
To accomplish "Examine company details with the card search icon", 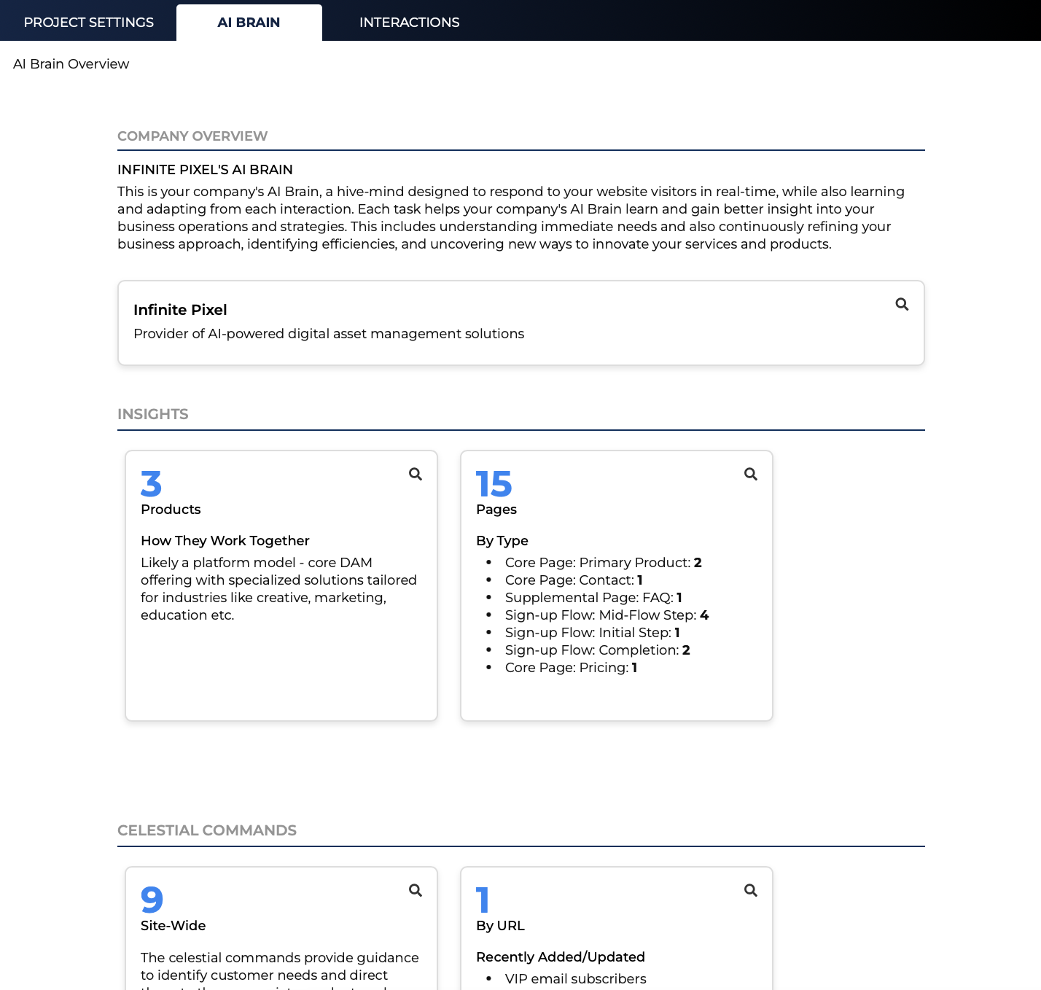I will (902, 304).
